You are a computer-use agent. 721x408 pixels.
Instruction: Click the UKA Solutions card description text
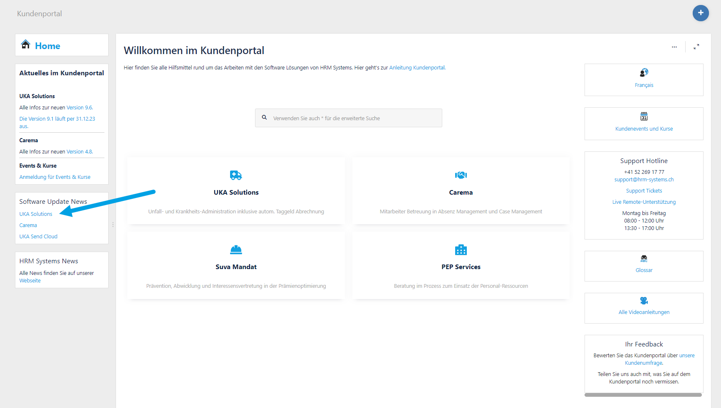coord(236,211)
